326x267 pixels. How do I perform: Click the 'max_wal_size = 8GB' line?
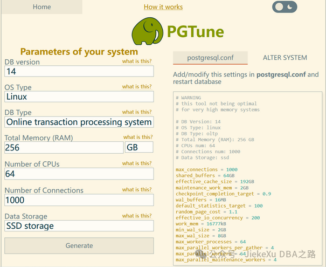[x=201, y=236]
